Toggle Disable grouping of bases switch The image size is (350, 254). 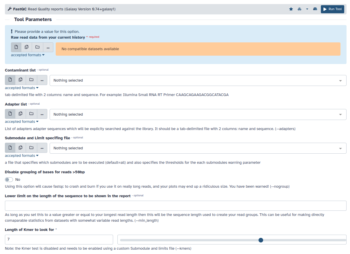coord(9,180)
